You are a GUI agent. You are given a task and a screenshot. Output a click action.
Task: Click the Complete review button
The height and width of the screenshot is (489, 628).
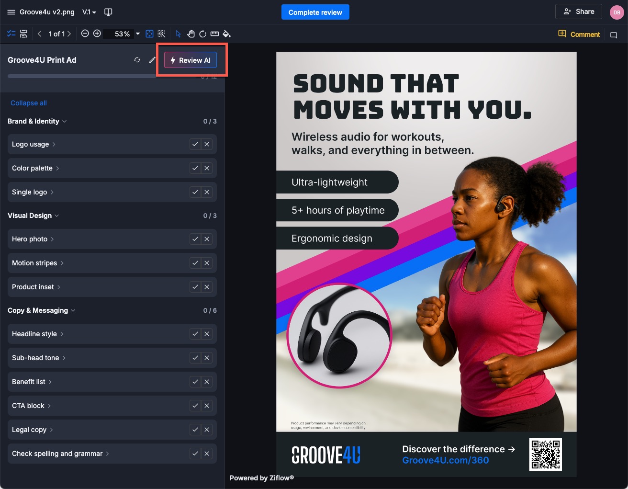pos(315,12)
